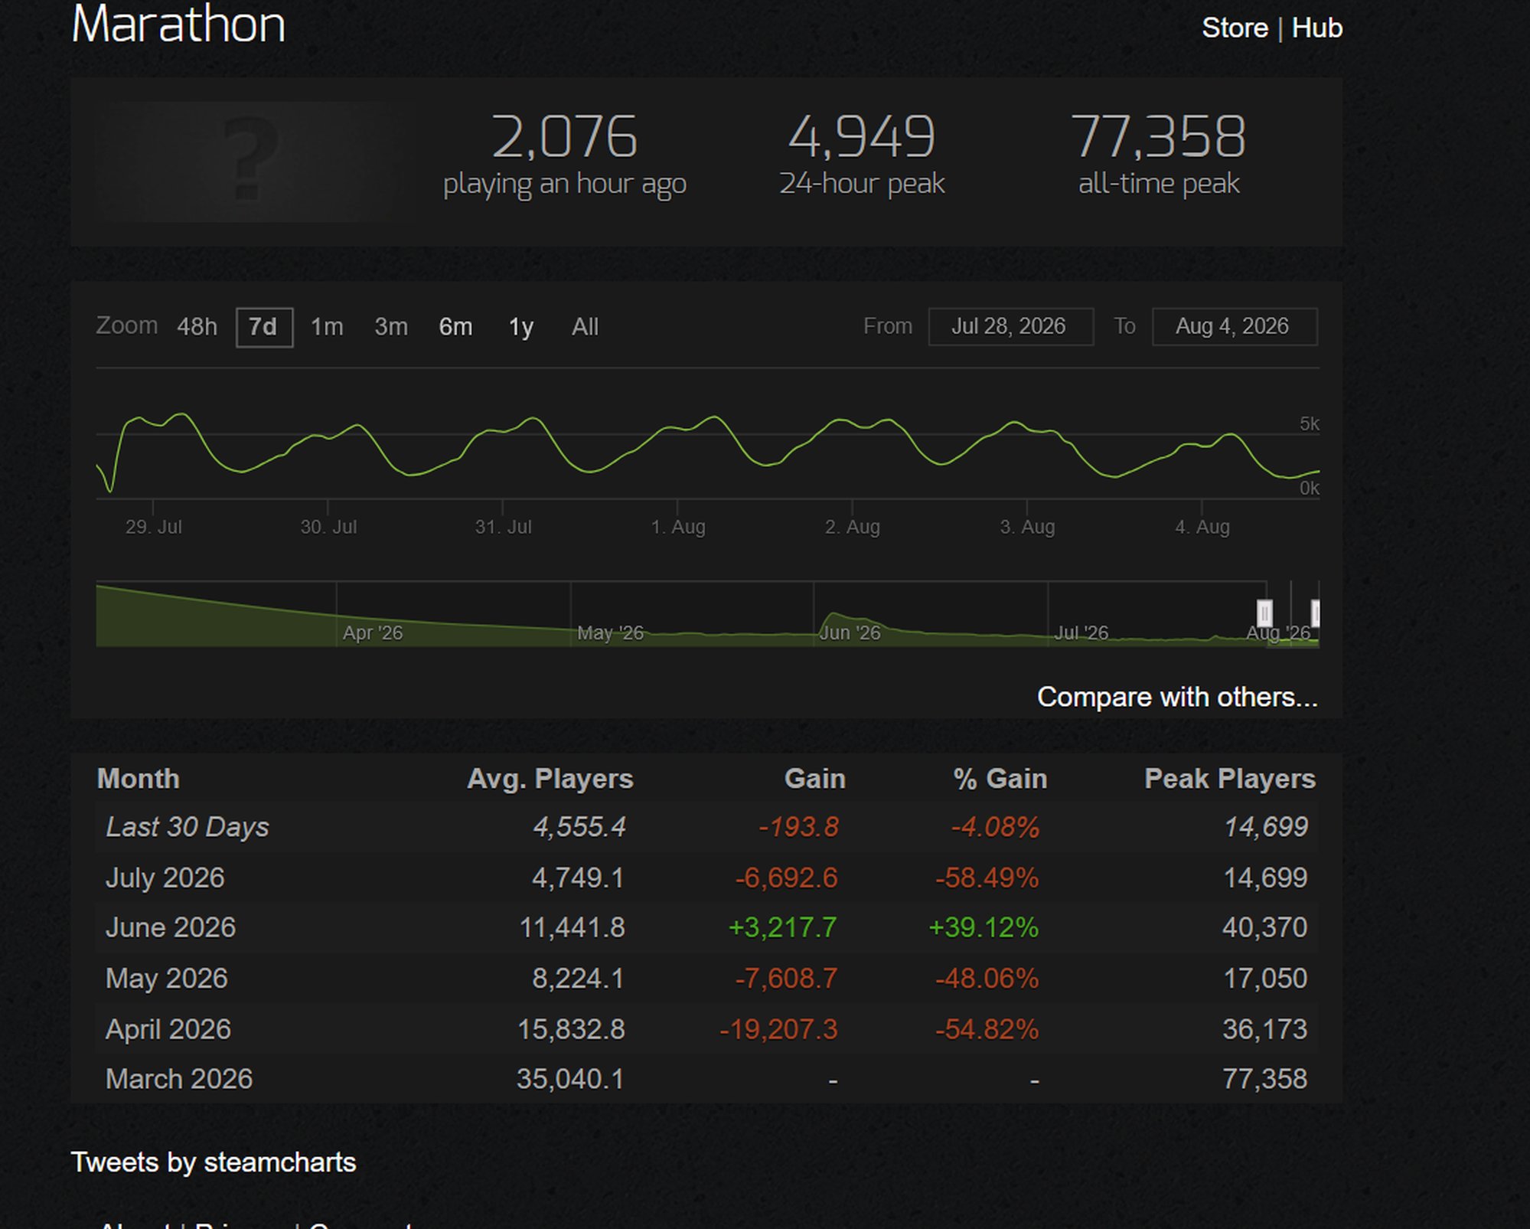Click the From date field Jul 28, 2026
This screenshot has width=1530, height=1229.
pos(1010,327)
